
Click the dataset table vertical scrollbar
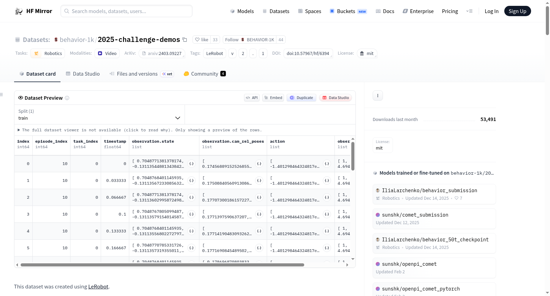[353, 156]
